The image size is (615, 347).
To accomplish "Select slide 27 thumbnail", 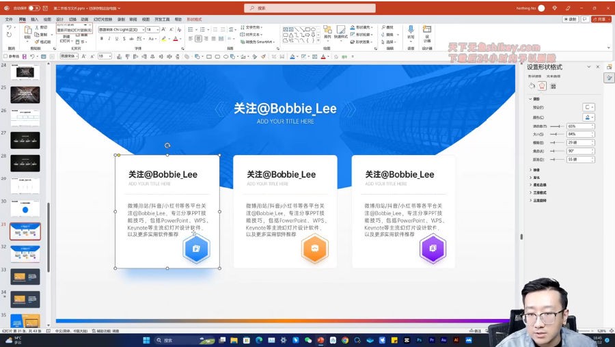I will click(x=25, y=140).
